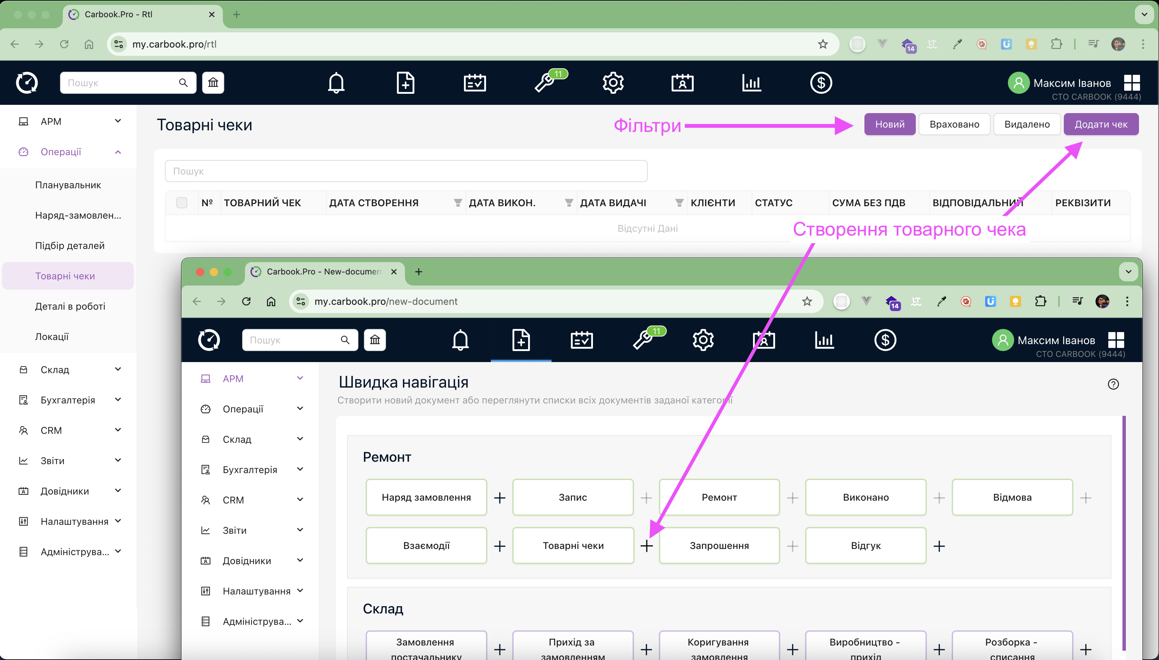Select Деталі в роботі sidebar item
1159x660 pixels.
[x=70, y=306]
